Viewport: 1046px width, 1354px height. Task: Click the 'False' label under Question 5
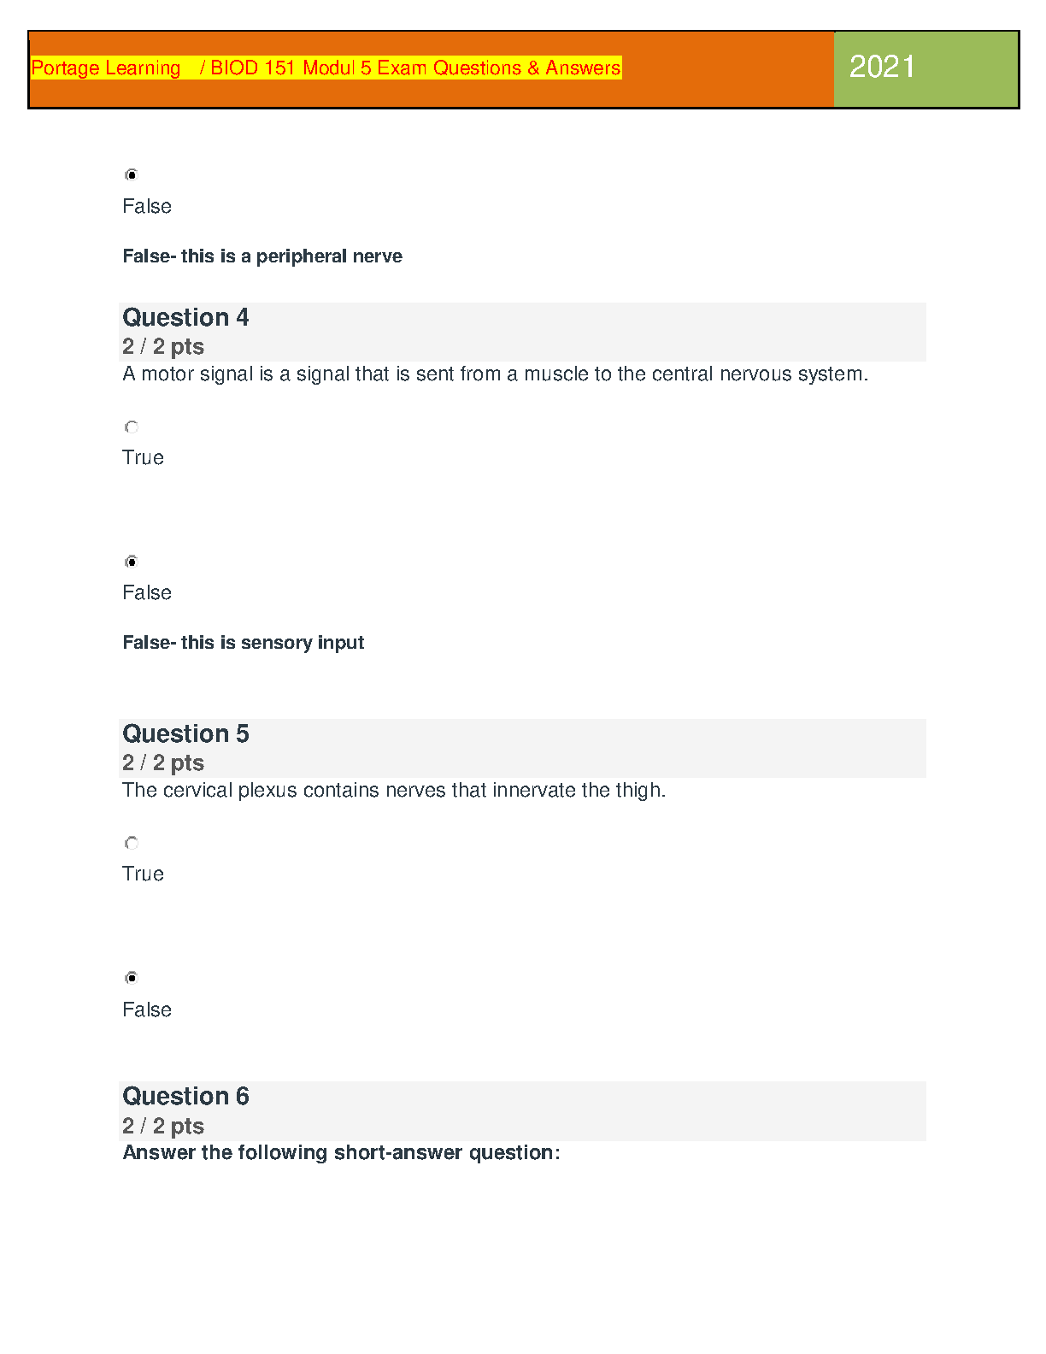147,1010
